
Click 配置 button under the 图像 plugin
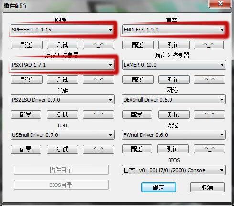(x=27, y=45)
